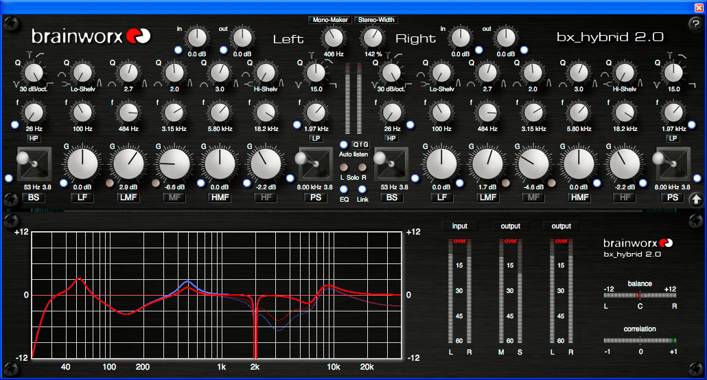
Task: Open the help question mark button
Action: coord(695,23)
